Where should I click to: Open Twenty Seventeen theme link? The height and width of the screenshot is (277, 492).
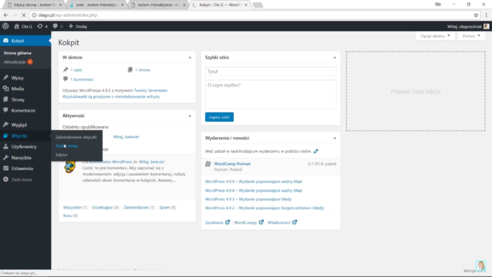coord(151,90)
